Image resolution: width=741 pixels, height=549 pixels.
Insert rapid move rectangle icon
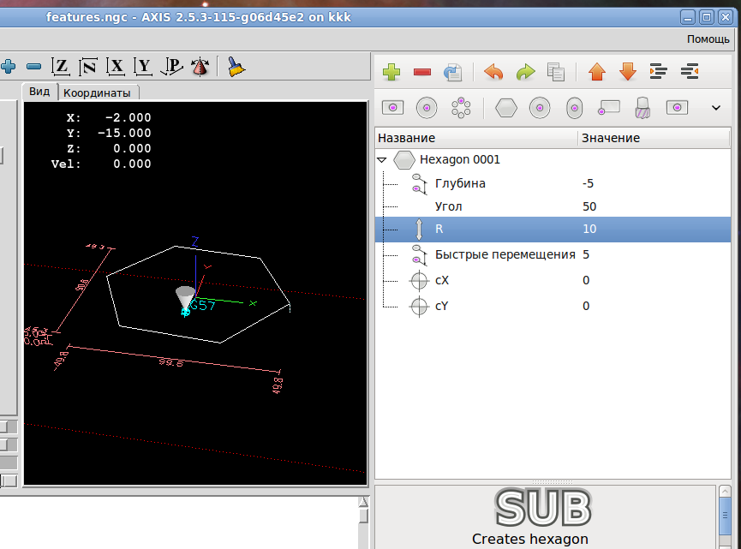click(x=609, y=108)
